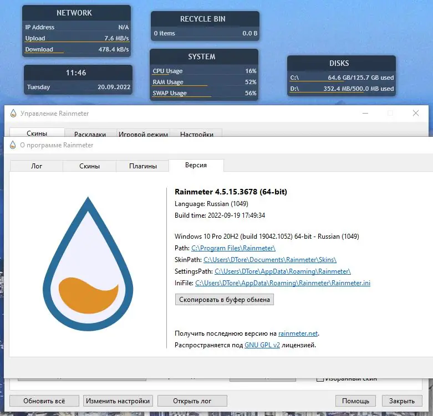Click the Обновить всё button
433x416 pixels.
pyautogui.click(x=44, y=401)
